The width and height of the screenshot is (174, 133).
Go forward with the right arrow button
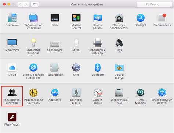26,4
